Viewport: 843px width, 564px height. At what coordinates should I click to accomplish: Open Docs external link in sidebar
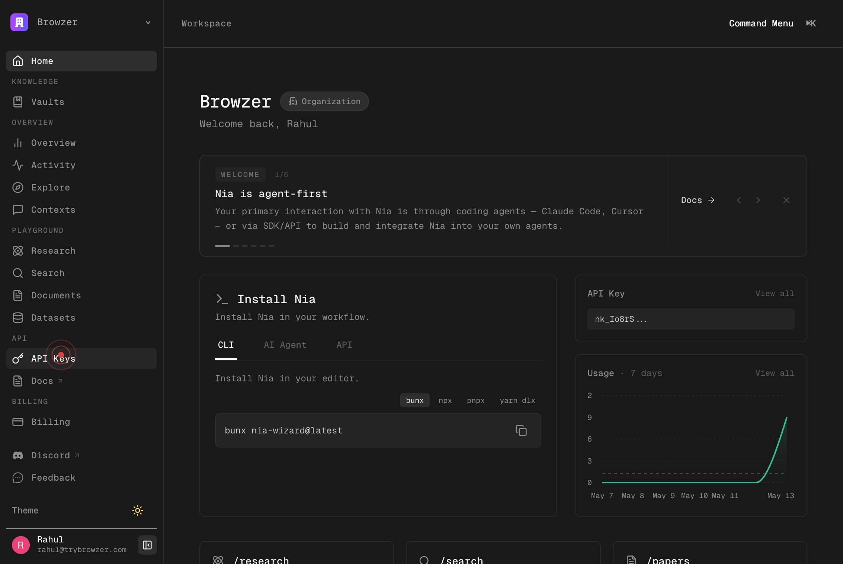(47, 381)
